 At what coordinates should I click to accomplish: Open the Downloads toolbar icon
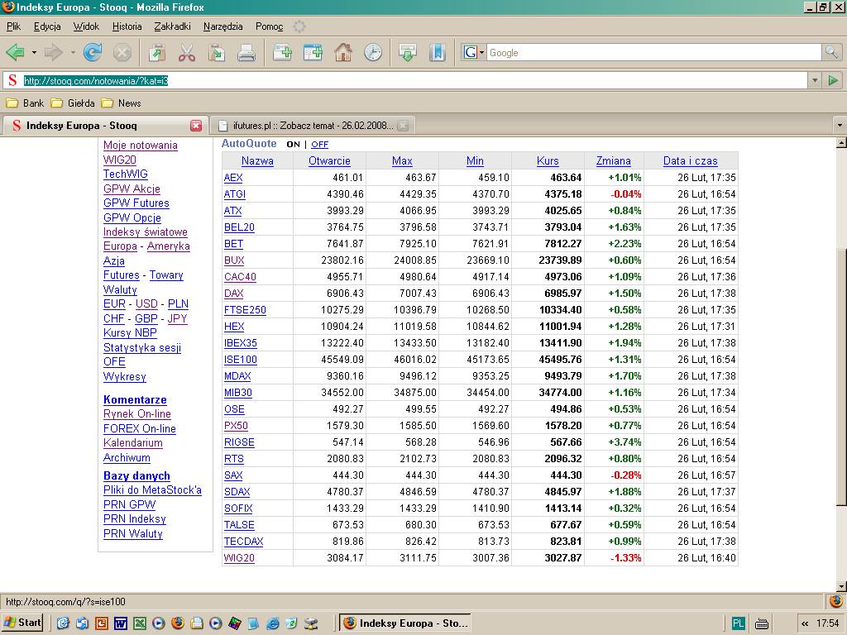[407, 53]
